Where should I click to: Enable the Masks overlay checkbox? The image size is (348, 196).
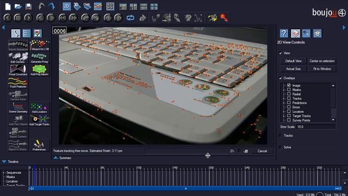289,89
